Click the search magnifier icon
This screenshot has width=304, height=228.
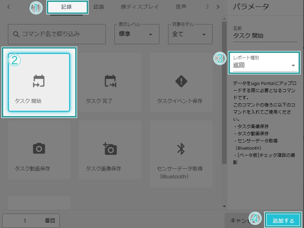tap(16, 34)
